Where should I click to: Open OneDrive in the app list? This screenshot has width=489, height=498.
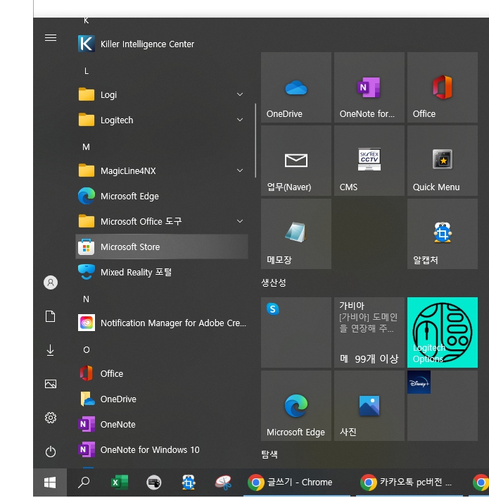(162, 399)
